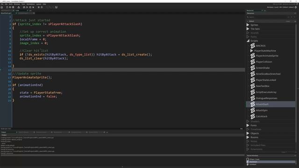Switch to the Search Results tab
The width and height of the screenshot is (299, 168).
point(26,132)
